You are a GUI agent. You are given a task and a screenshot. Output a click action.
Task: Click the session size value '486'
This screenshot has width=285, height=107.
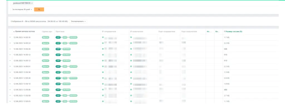[225, 90]
